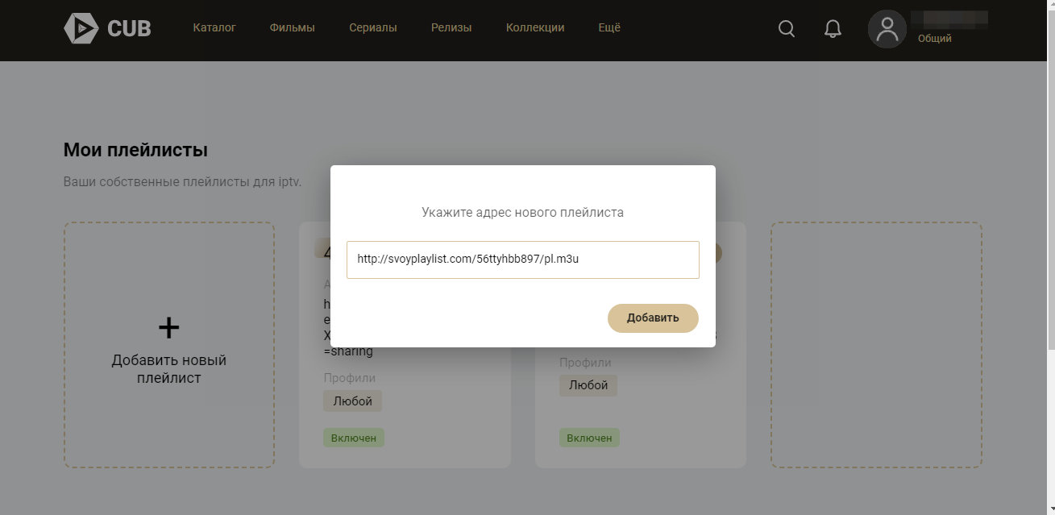Select Релизы in the top navigation

451,27
